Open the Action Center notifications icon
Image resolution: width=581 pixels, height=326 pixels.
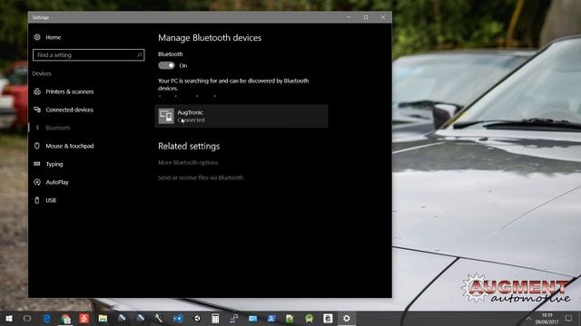(569, 318)
